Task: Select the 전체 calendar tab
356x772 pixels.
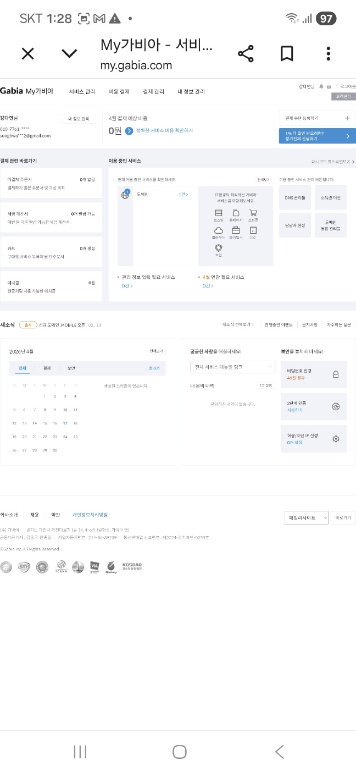Action: point(22,368)
